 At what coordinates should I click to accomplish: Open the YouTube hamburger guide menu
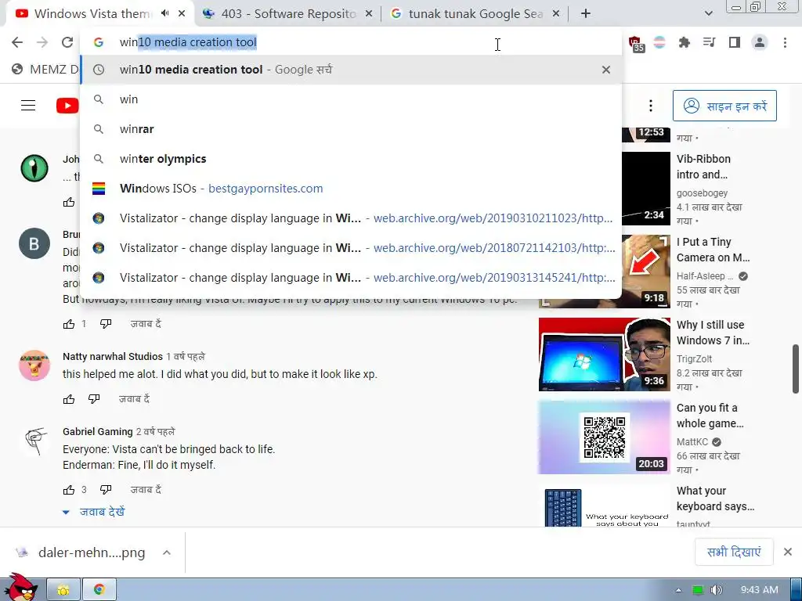point(28,106)
